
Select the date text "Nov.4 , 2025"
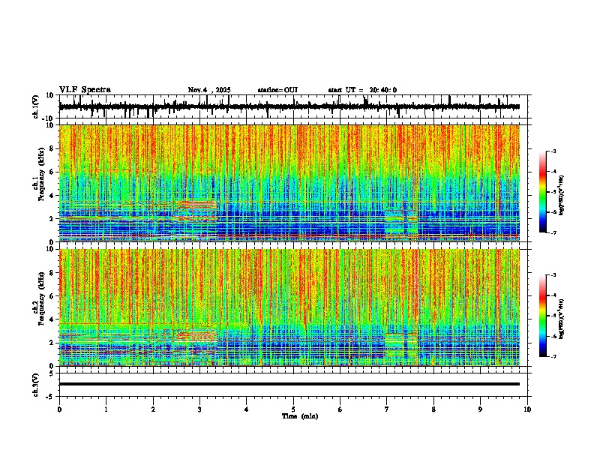[x=209, y=90]
